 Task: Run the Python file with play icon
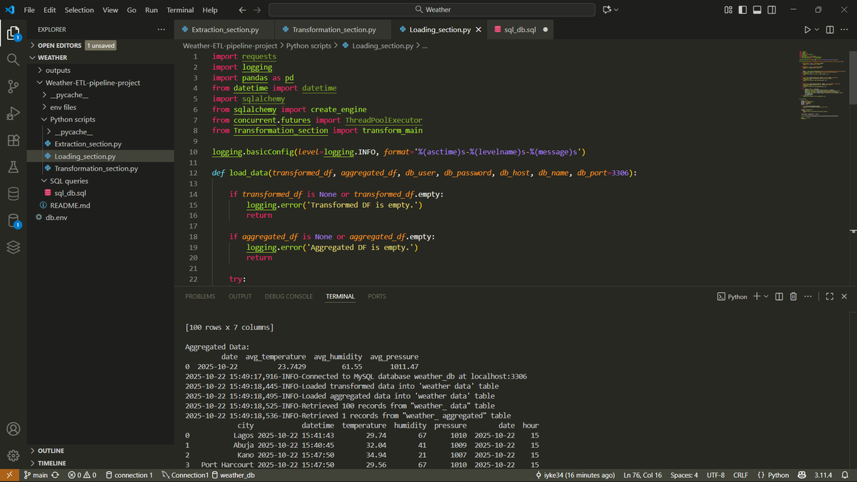[807, 30]
